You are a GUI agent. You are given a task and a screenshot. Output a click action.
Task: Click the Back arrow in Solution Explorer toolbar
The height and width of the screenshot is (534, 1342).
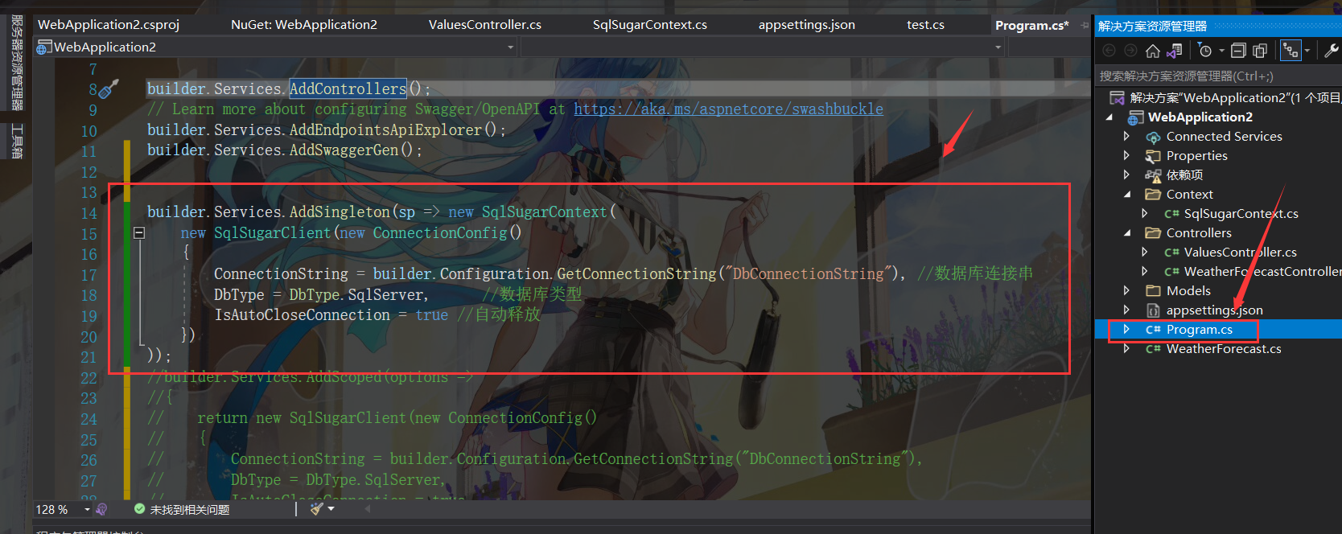click(x=1109, y=51)
